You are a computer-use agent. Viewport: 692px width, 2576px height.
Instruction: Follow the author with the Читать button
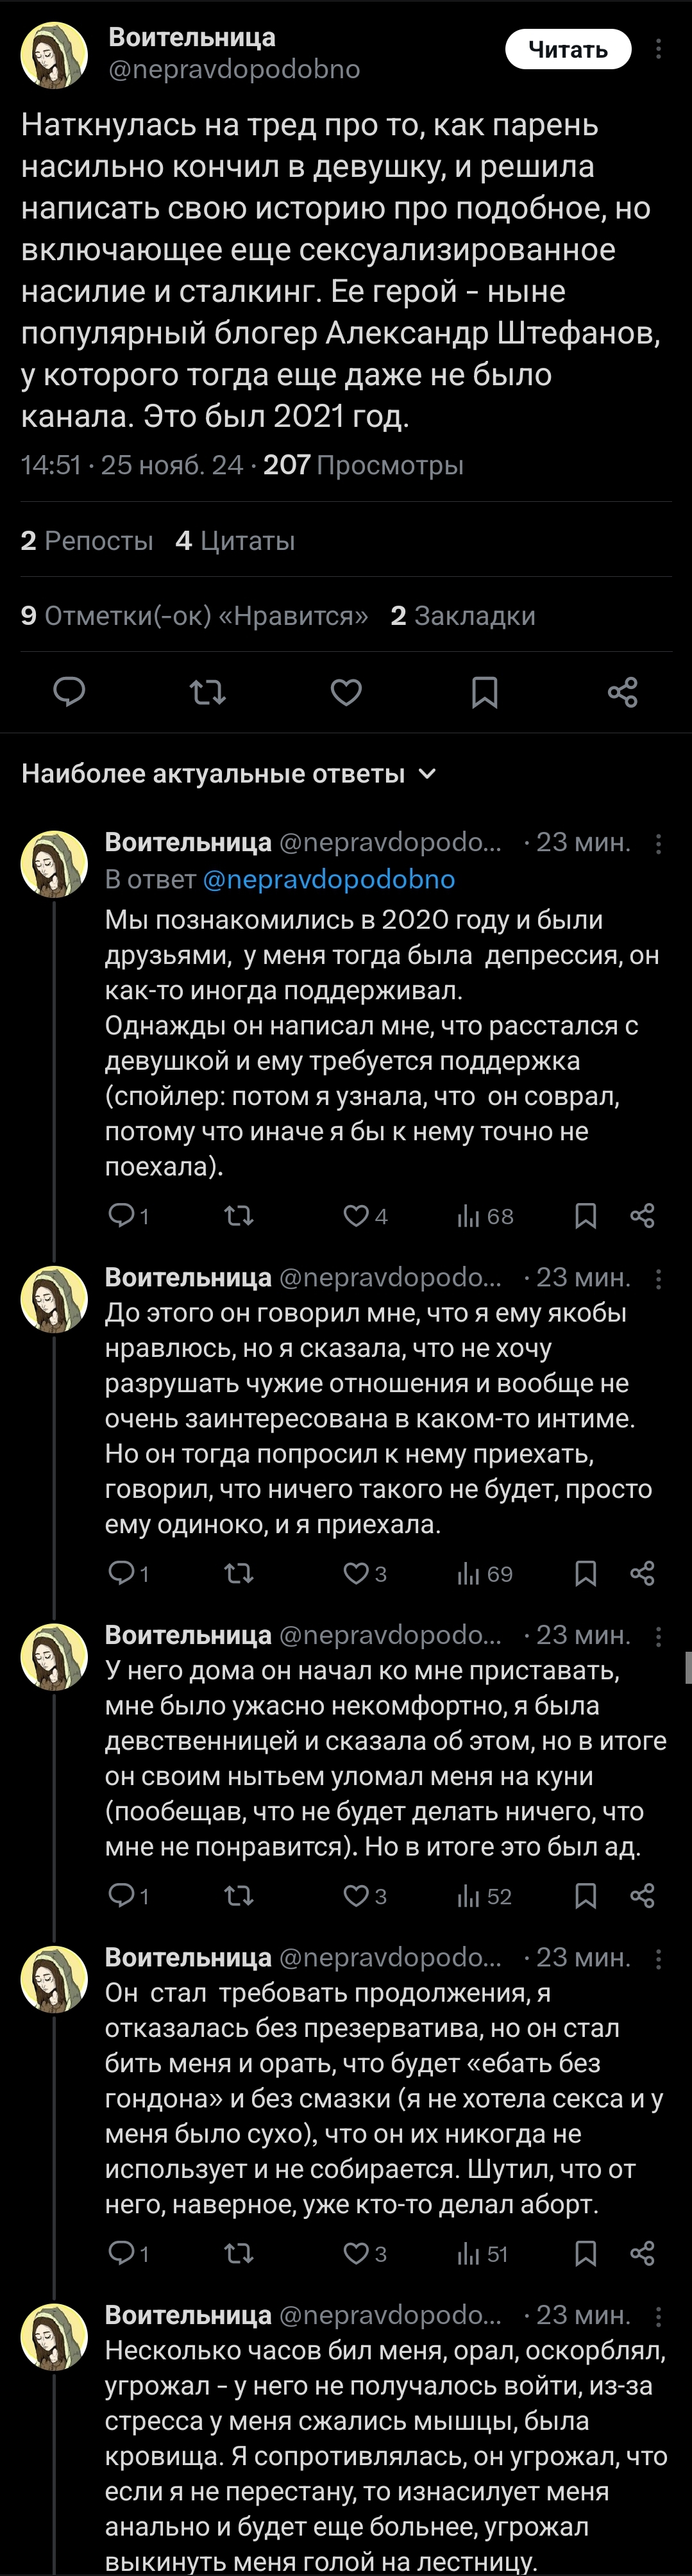point(568,49)
